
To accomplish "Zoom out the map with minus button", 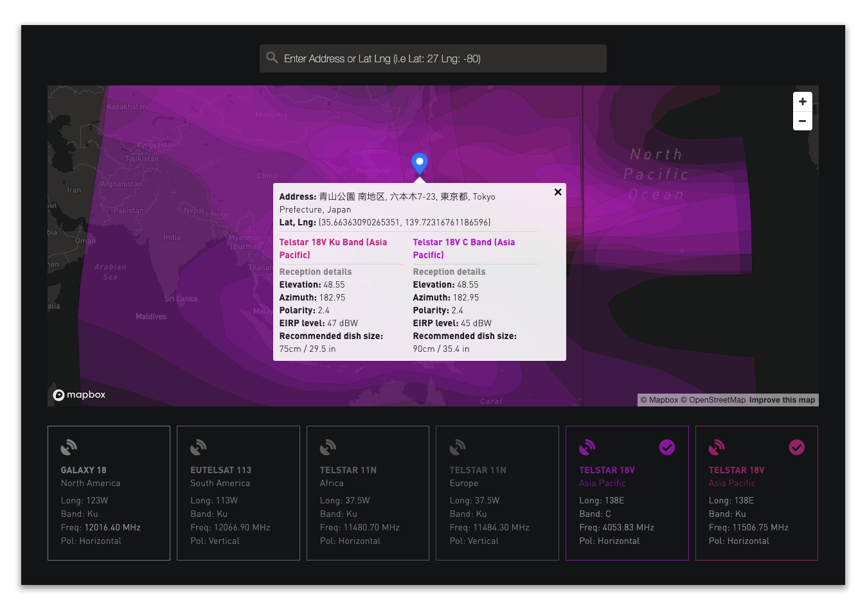I will [802, 121].
